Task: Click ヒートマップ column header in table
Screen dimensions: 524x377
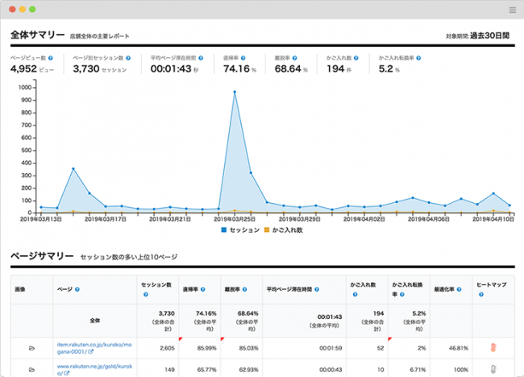Action: coord(491,285)
